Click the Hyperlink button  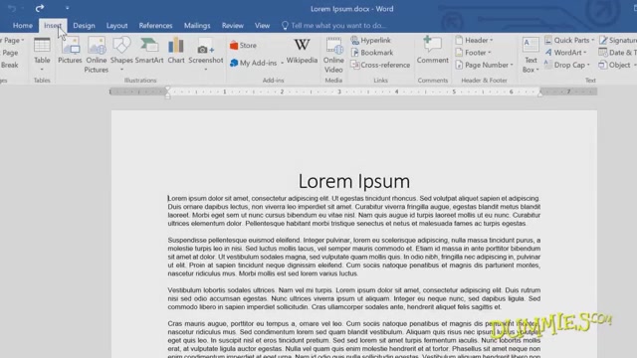(370, 40)
